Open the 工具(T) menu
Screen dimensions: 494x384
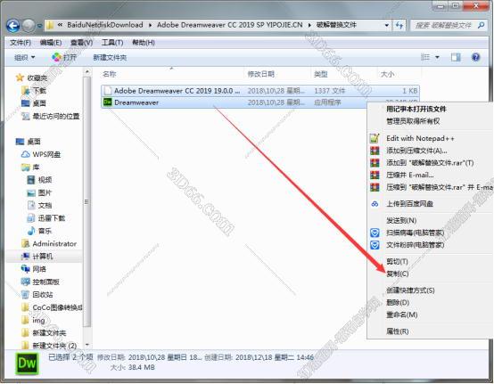coord(112,43)
